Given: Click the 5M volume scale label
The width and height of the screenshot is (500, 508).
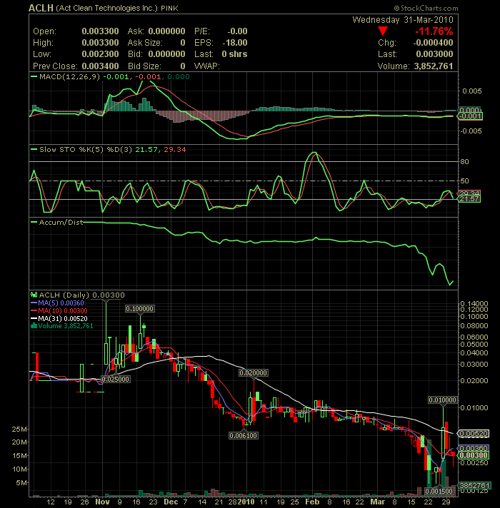Looking at the screenshot, I should click(21, 483).
